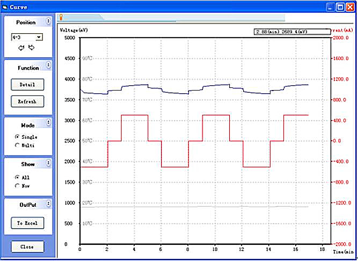The height and width of the screenshot is (261, 358).
Task: Click the Close button in the sidebar
Action: [27, 247]
